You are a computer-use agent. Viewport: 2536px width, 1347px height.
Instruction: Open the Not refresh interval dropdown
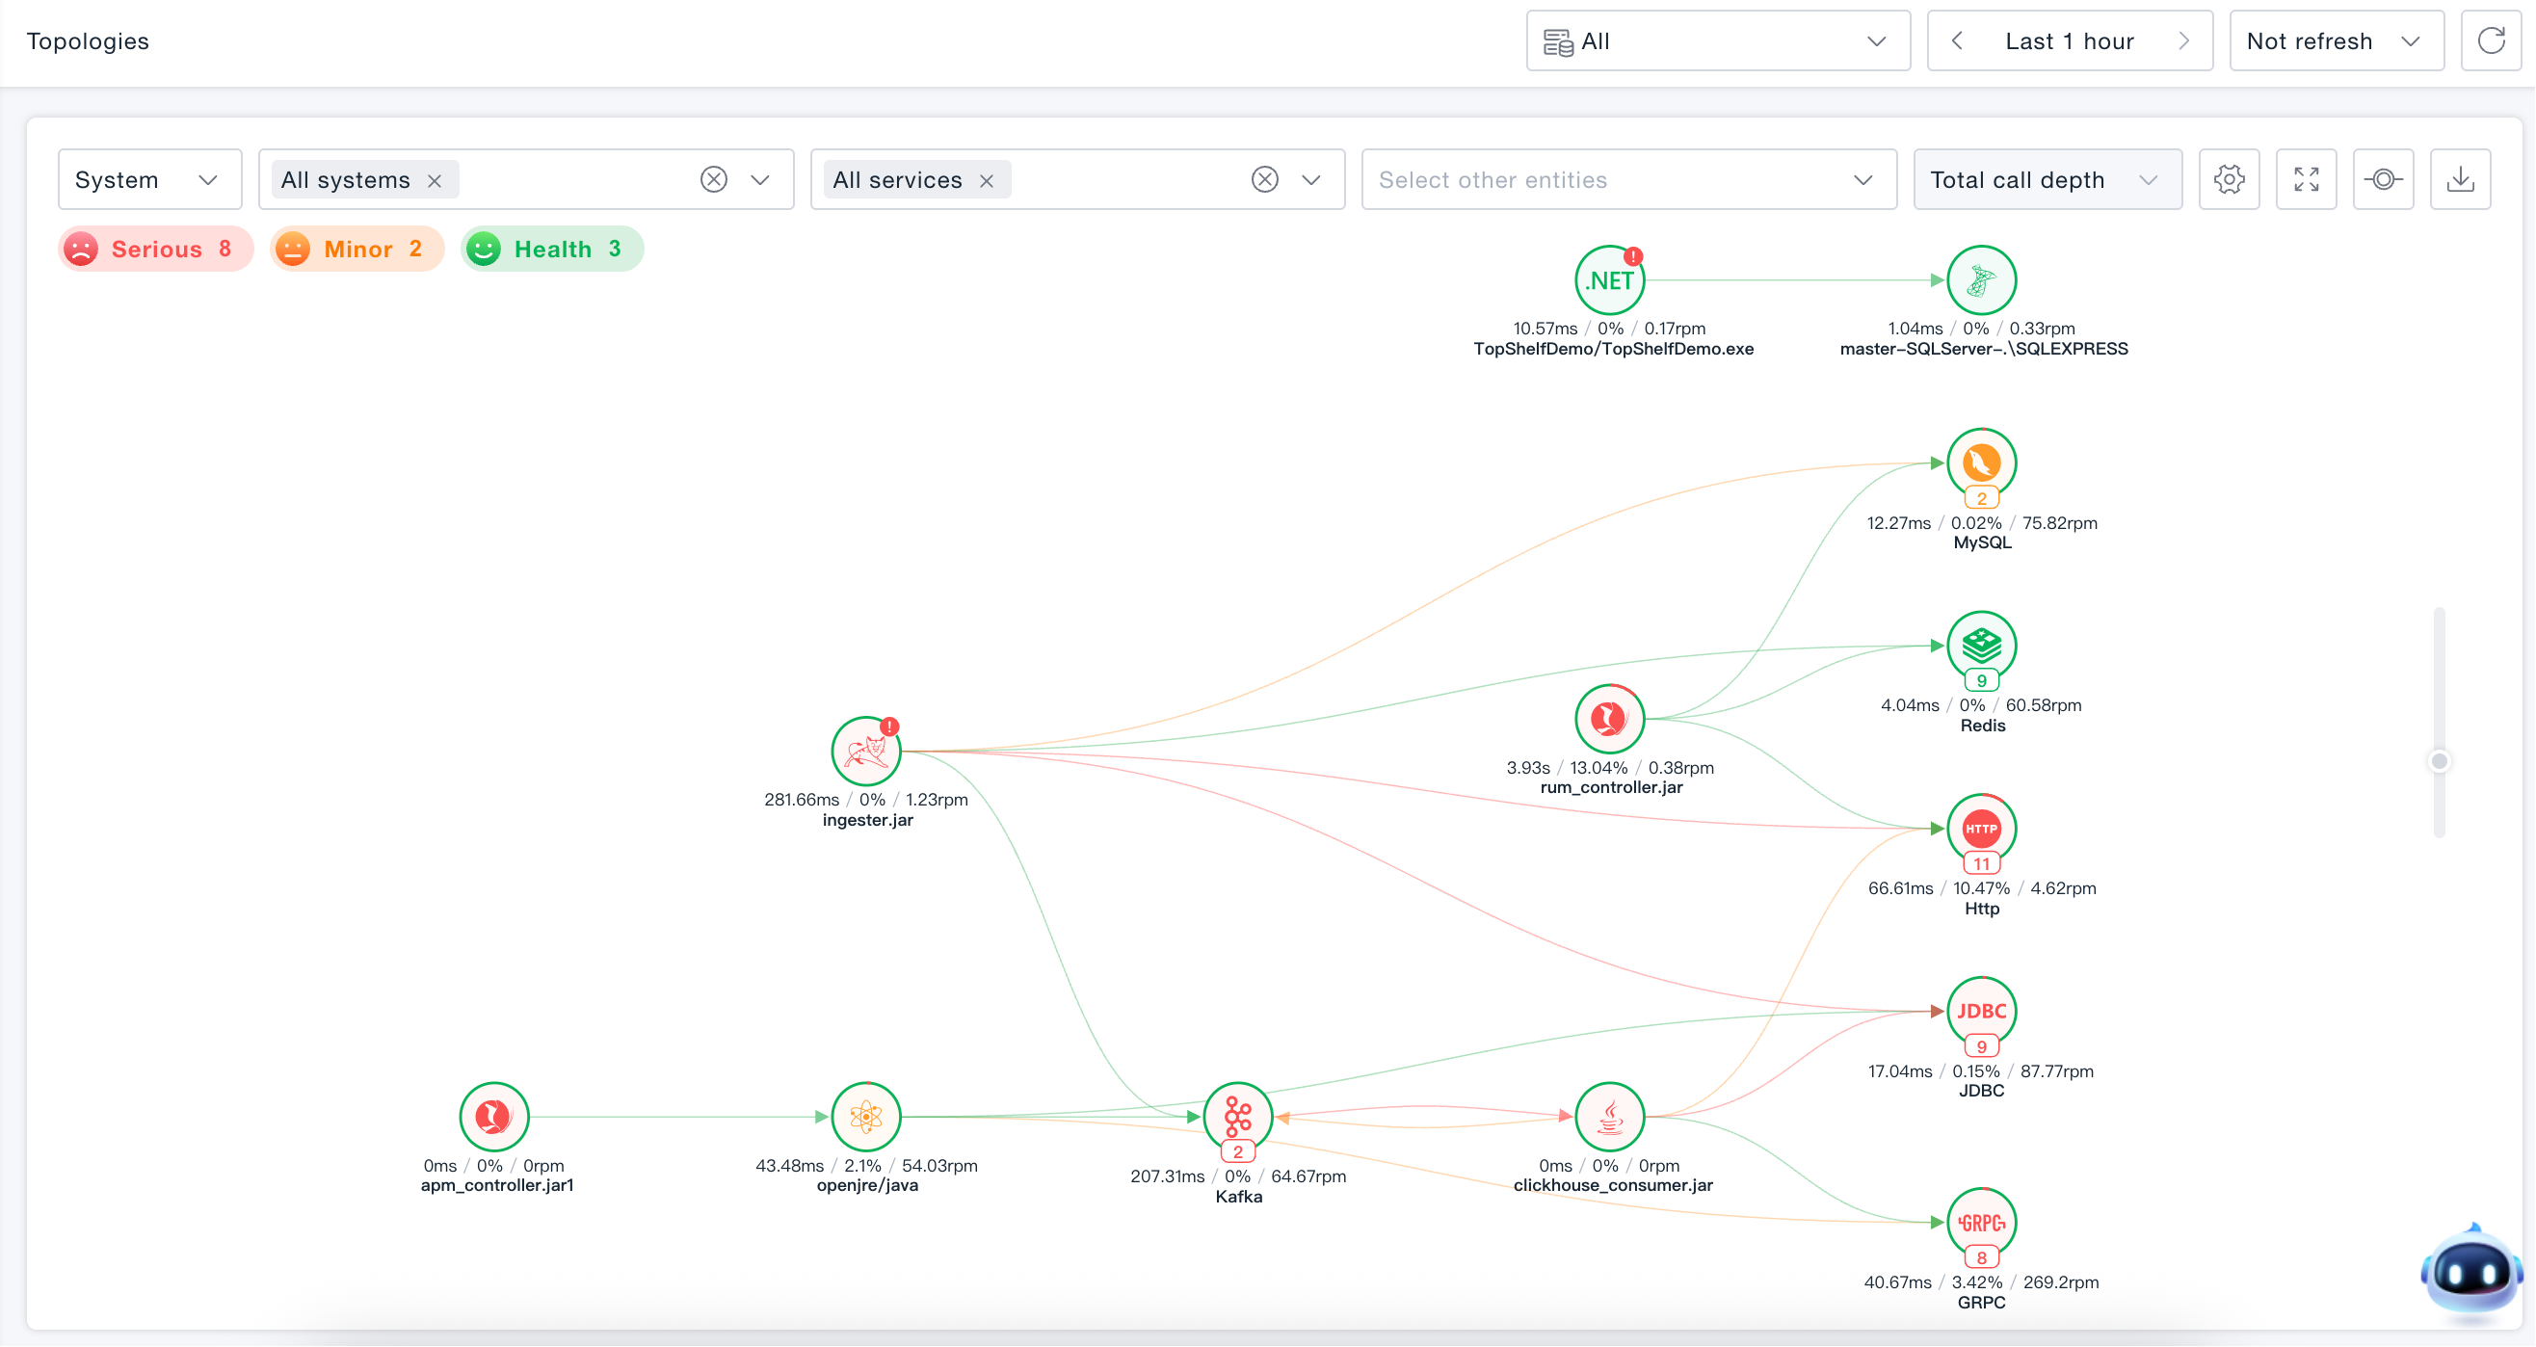click(x=2336, y=41)
